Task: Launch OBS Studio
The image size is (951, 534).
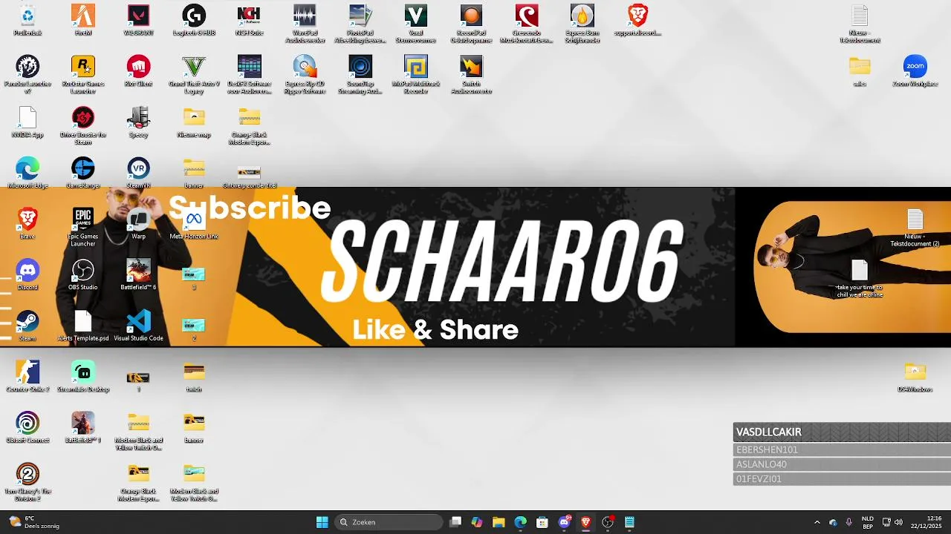Action: click(83, 274)
